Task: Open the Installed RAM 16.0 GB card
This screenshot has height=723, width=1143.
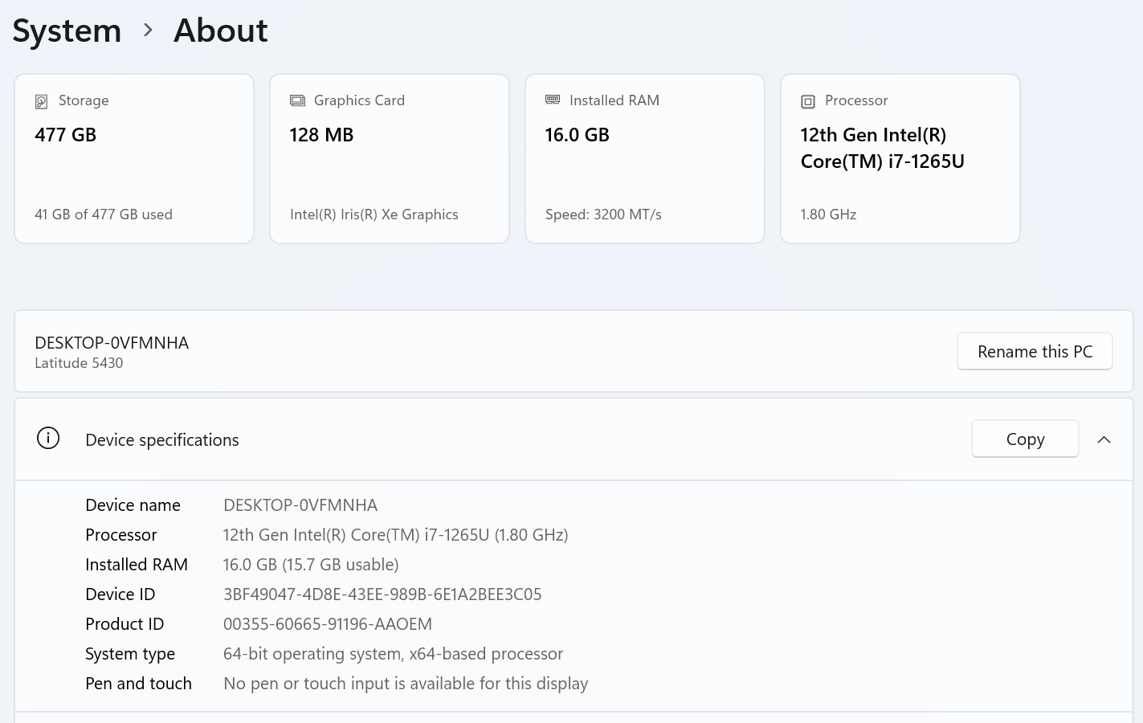Action: pos(645,159)
